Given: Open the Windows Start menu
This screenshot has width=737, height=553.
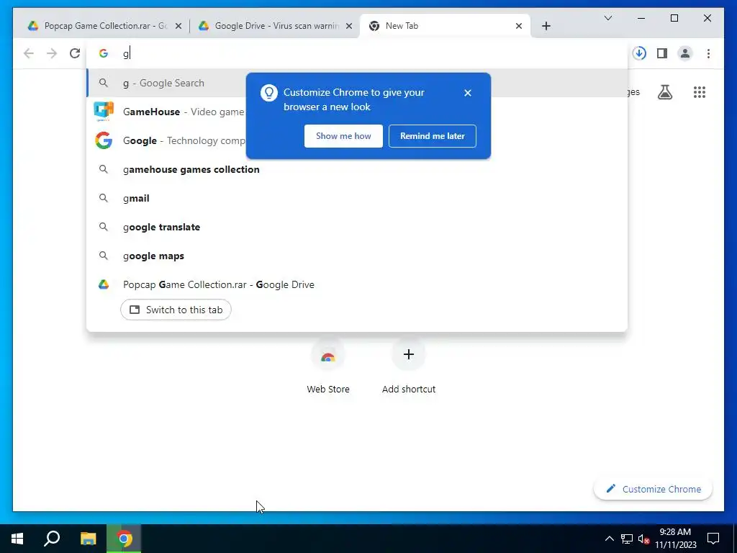Looking at the screenshot, I should pos(17,539).
